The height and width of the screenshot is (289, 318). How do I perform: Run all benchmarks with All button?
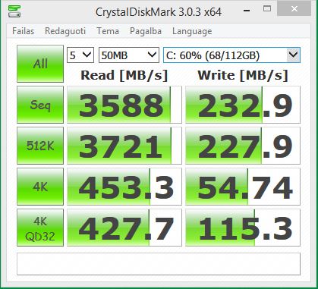coord(40,64)
